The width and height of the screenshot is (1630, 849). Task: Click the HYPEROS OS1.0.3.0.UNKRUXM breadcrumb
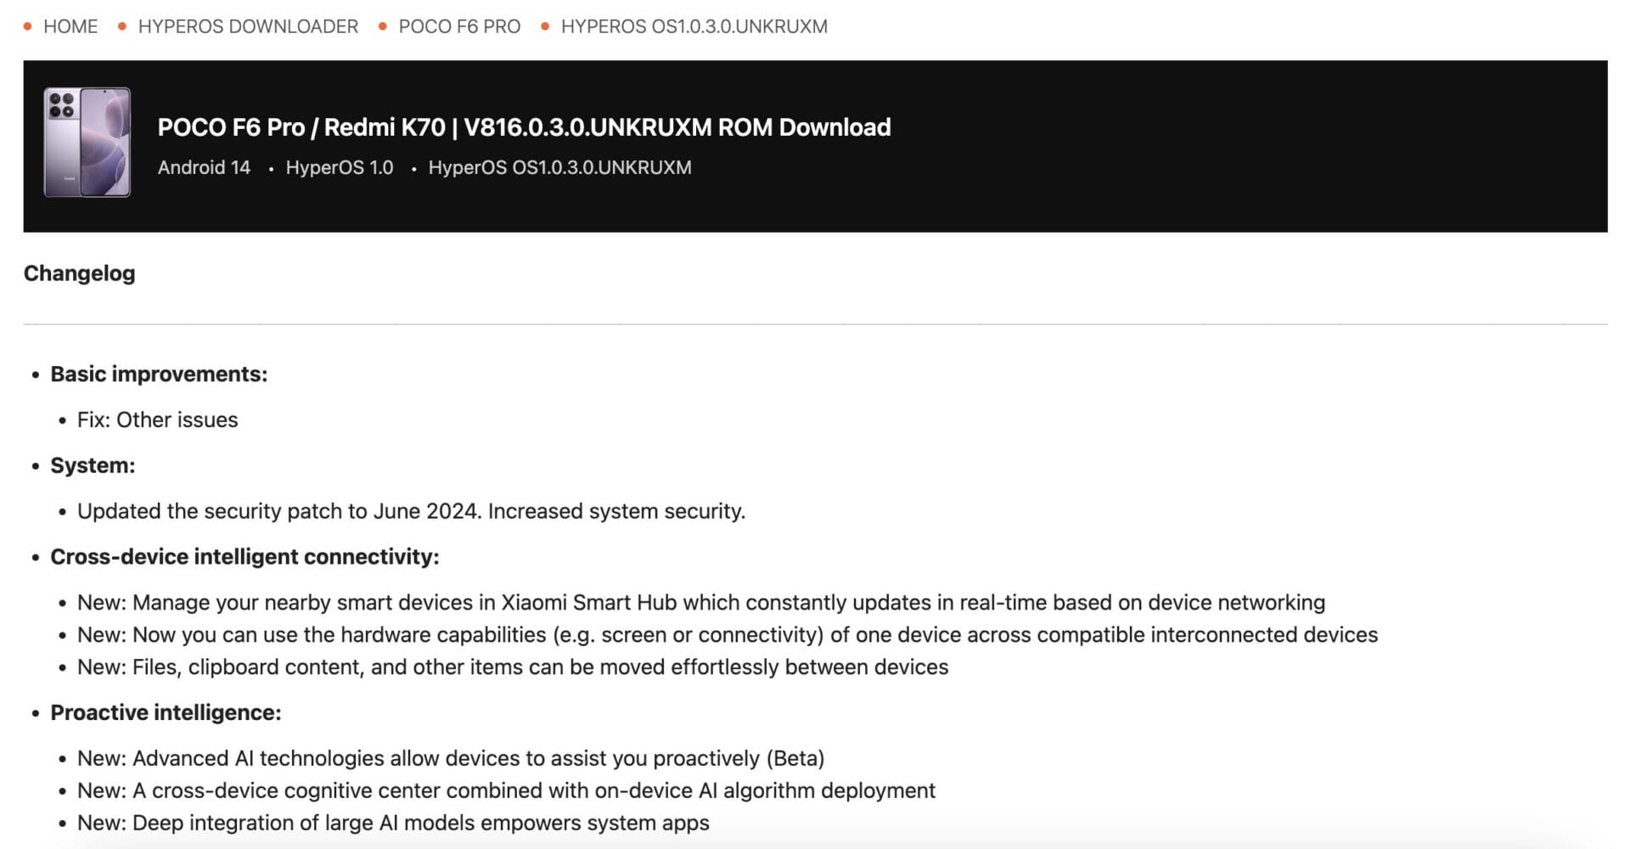694,26
